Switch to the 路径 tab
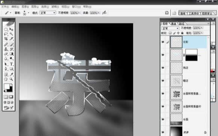 coord(182,24)
